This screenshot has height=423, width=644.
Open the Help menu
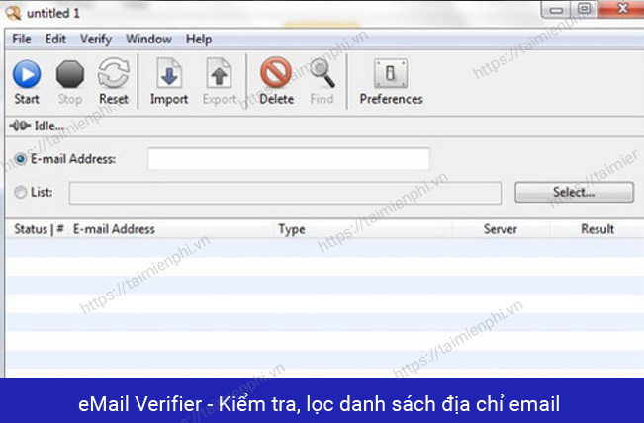199,40
